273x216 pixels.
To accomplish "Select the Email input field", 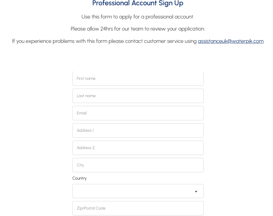I will 138,113.
